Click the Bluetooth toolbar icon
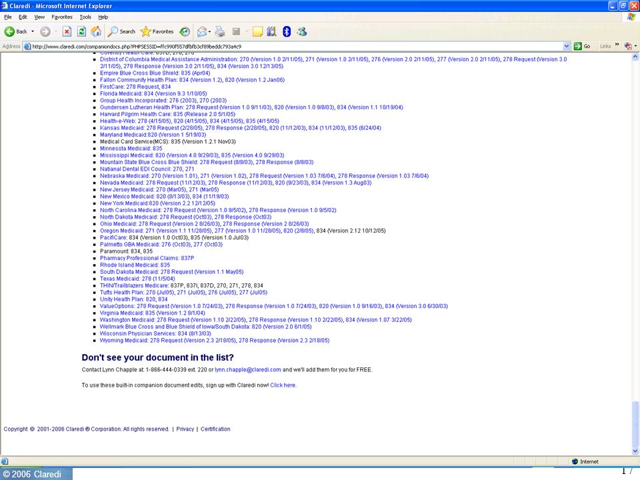This screenshot has height=480, width=640. click(x=287, y=31)
